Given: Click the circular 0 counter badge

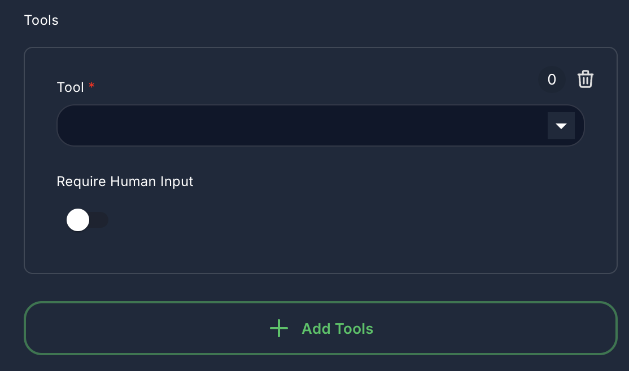Looking at the screenshot, I should pyautogui.click(x=552, y=79).
